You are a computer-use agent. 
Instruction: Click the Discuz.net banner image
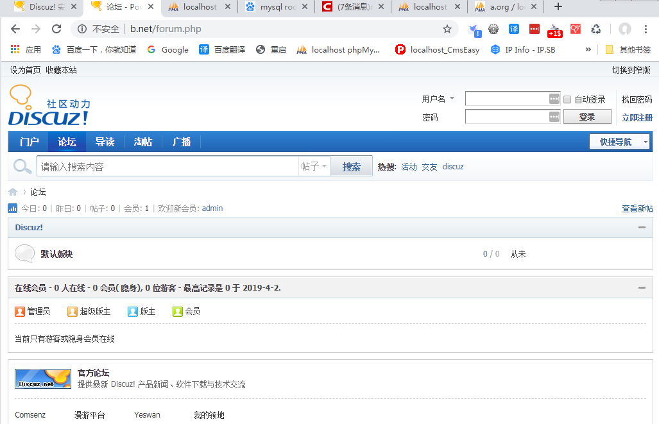tap(43, 378)
